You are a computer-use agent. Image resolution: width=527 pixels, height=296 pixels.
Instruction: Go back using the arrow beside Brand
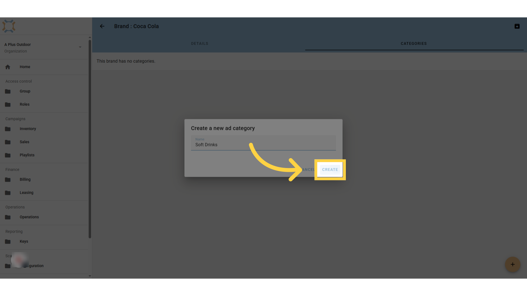click(102, 26)
